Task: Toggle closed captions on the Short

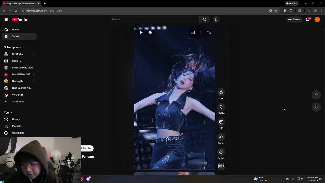Action: [x=193, y=33]
